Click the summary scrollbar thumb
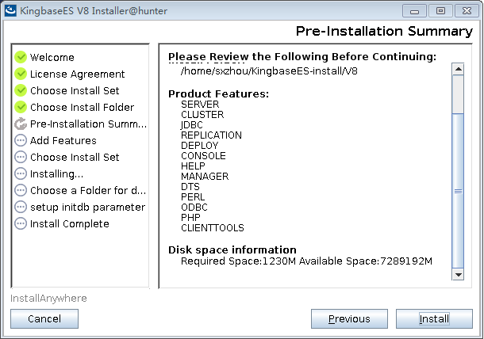Image resolution: width=484 pixels, height=339 pixels. pos(458,190)
